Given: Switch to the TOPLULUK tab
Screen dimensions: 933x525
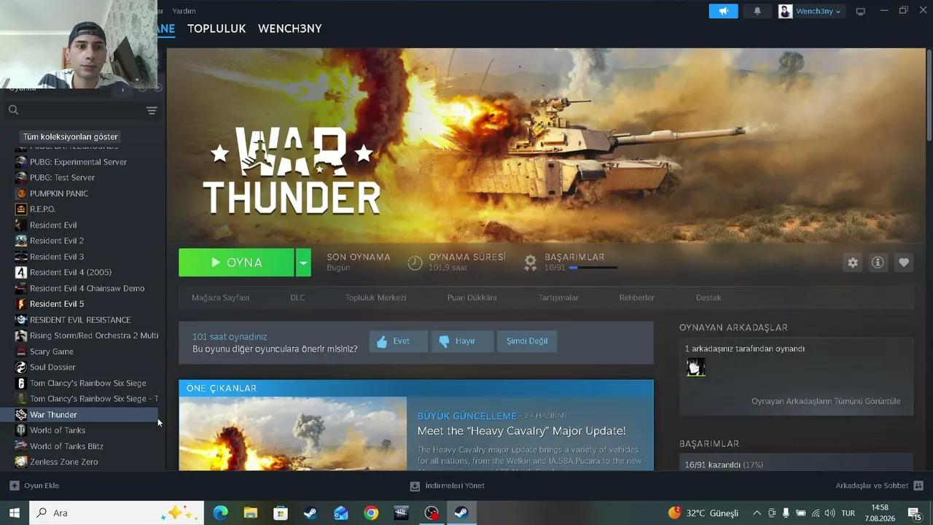Looking at the screenshot, I should point(216,28).
